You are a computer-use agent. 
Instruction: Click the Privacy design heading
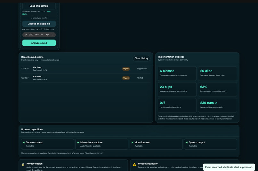coord(34,164)
